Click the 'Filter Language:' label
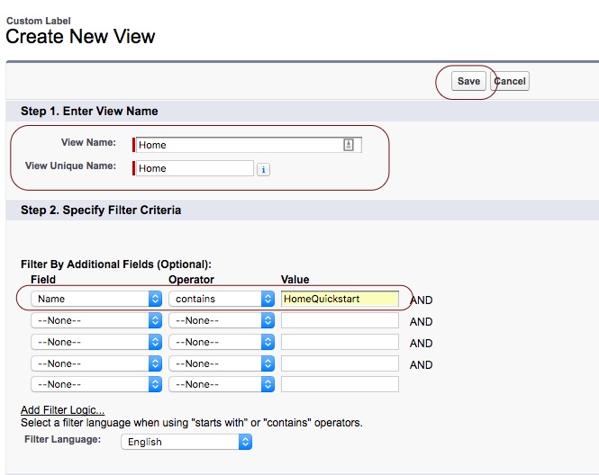 click(x=63, y=439)
